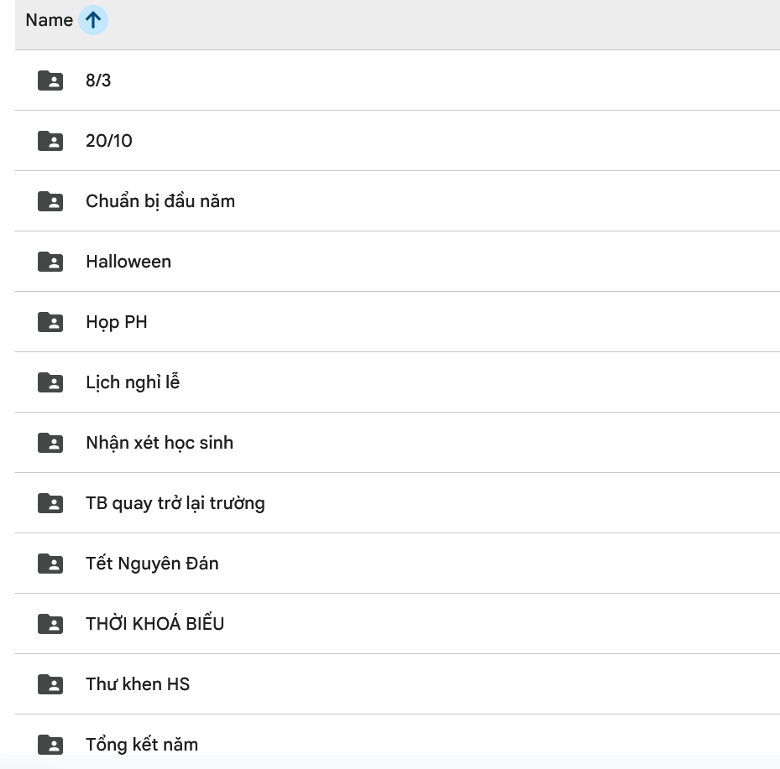The image size is (780, 769).
Task: Click the Name column header
Action: coord(49,20)
